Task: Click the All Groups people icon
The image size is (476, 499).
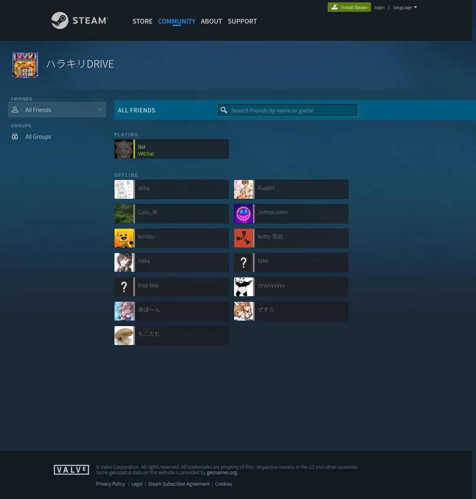Action: point(15,136)
